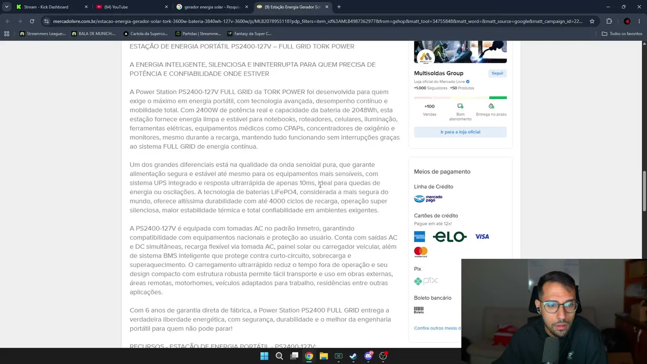The width and height of the screenshot is (647, 364).
Task: Click the American Express card logo
Action: point(420,237)
